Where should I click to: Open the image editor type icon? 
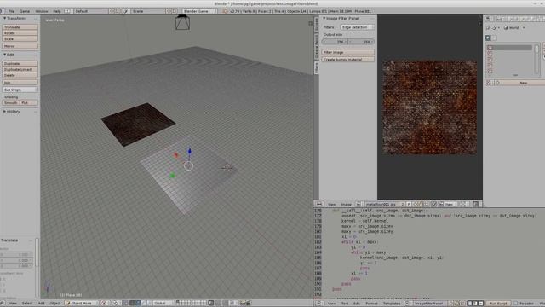[318, 205]
